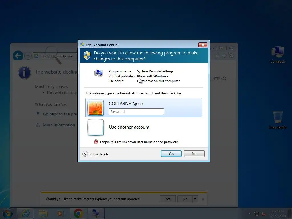
Task: Click the muted volume icon in the tray
Action: coord(263,214)
